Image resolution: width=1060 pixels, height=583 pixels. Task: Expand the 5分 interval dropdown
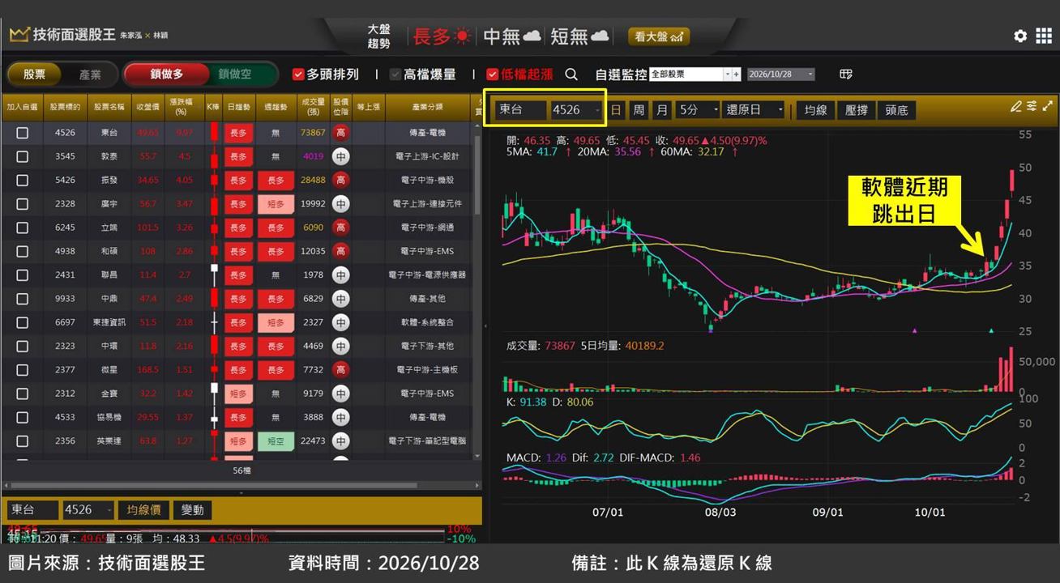(699, 109)
